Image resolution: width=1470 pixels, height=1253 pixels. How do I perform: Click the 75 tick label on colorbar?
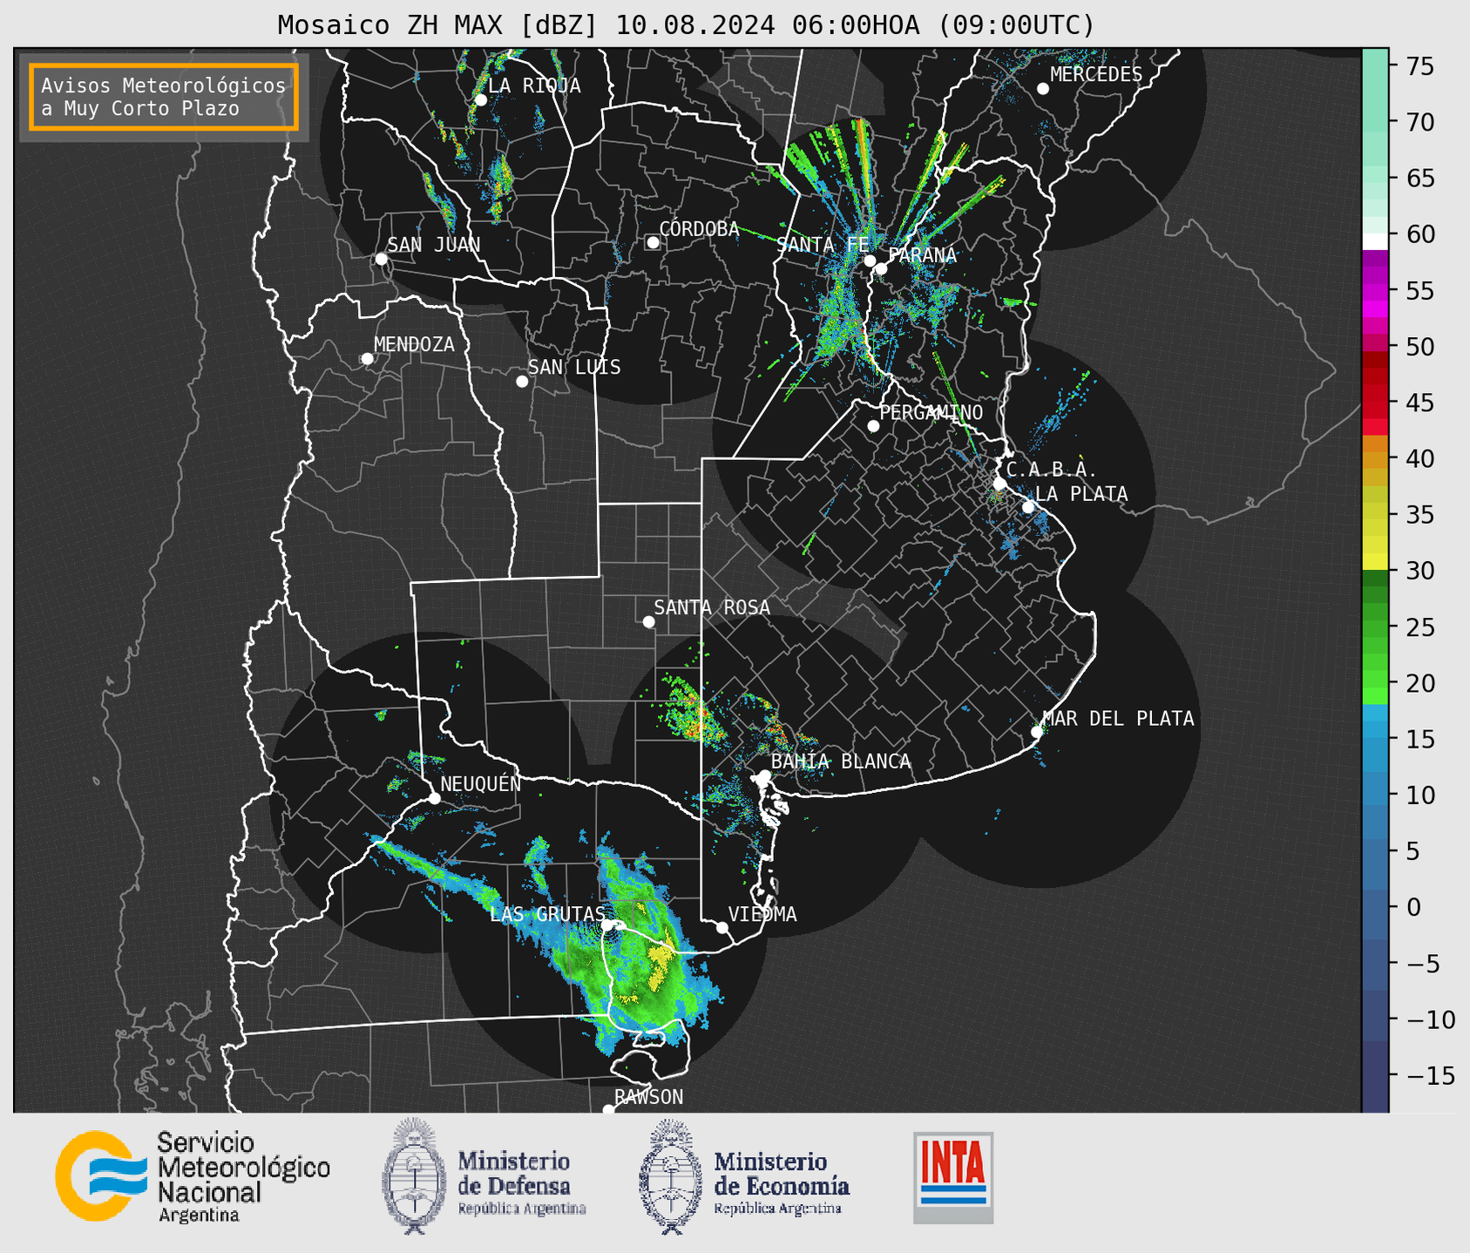[x=1420, y=66]
